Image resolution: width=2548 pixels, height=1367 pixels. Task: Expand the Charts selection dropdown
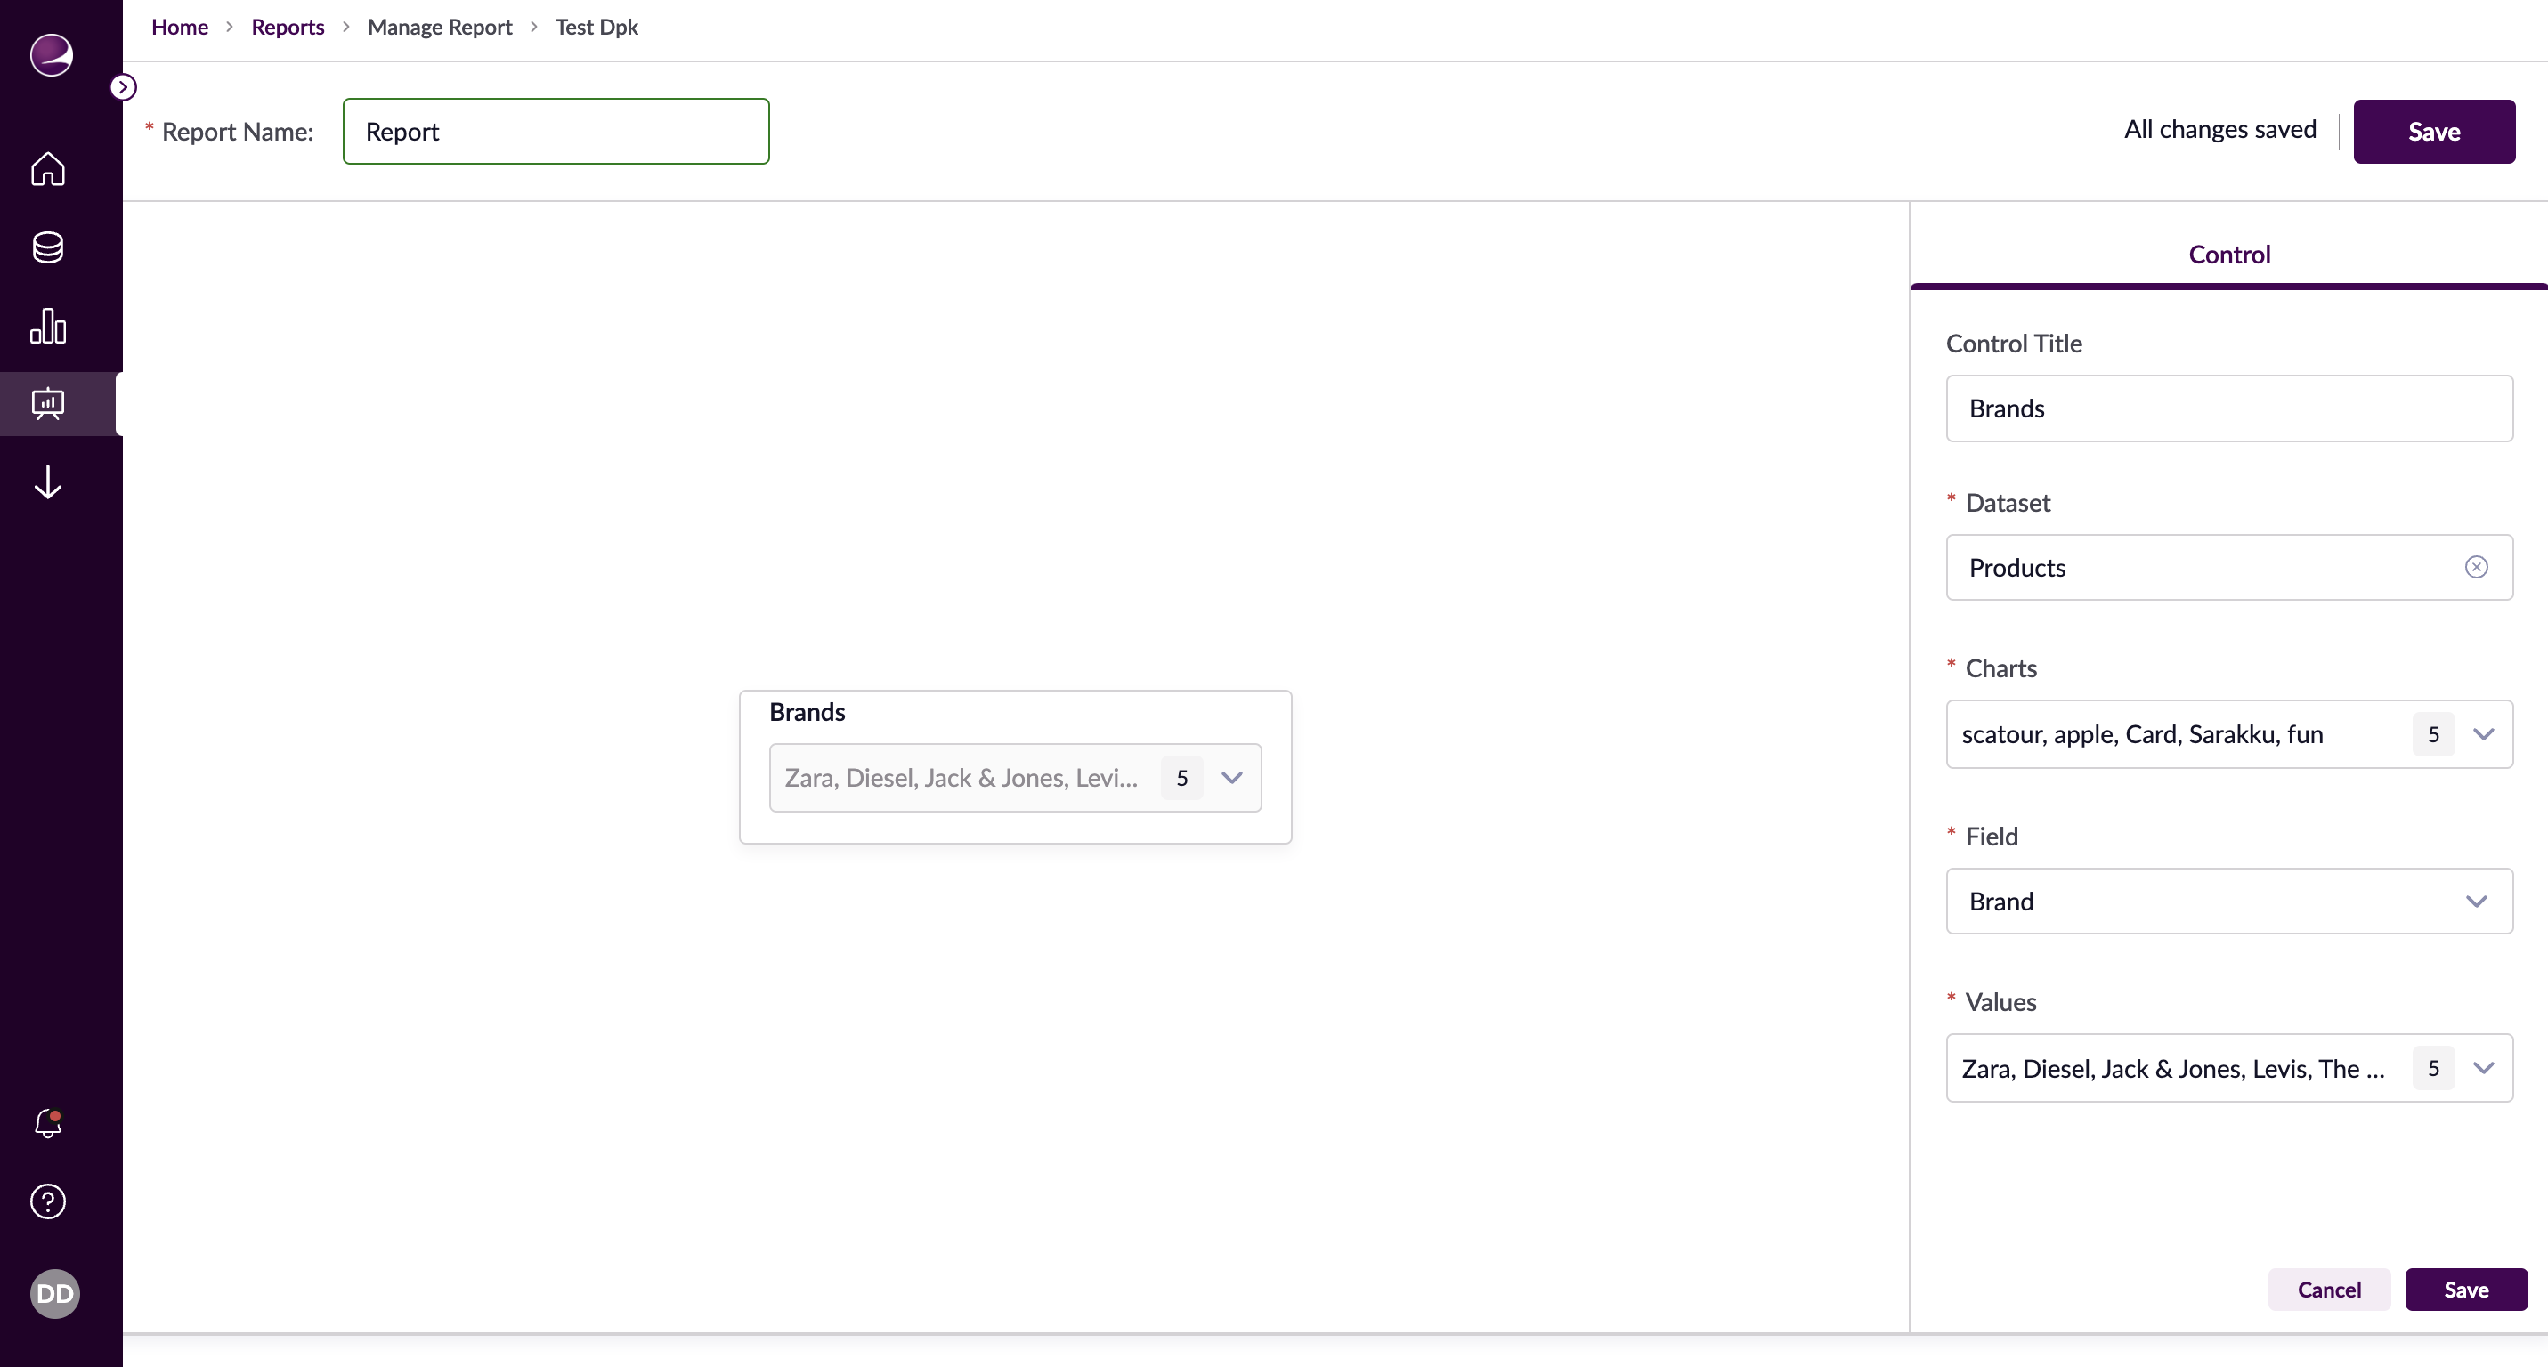(2484, 733)
